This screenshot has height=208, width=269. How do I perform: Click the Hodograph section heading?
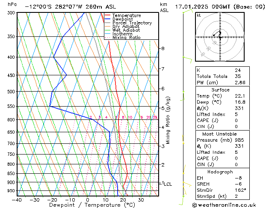pos(220,172)
